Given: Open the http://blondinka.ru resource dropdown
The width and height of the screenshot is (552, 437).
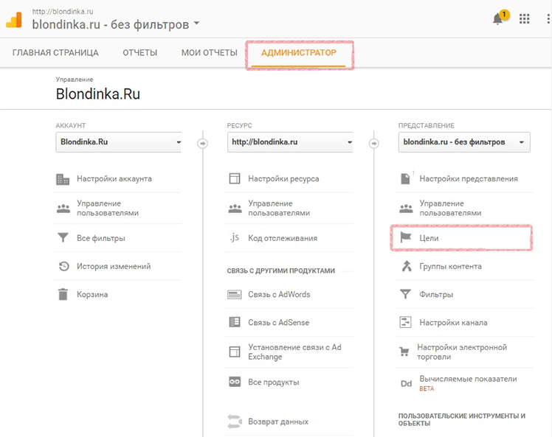Looking at the screenshot, I should point(290,142).
